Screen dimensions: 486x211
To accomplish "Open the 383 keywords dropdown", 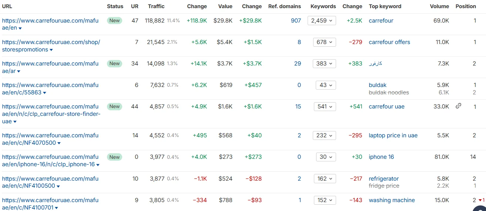I will (x=324, y=64).
